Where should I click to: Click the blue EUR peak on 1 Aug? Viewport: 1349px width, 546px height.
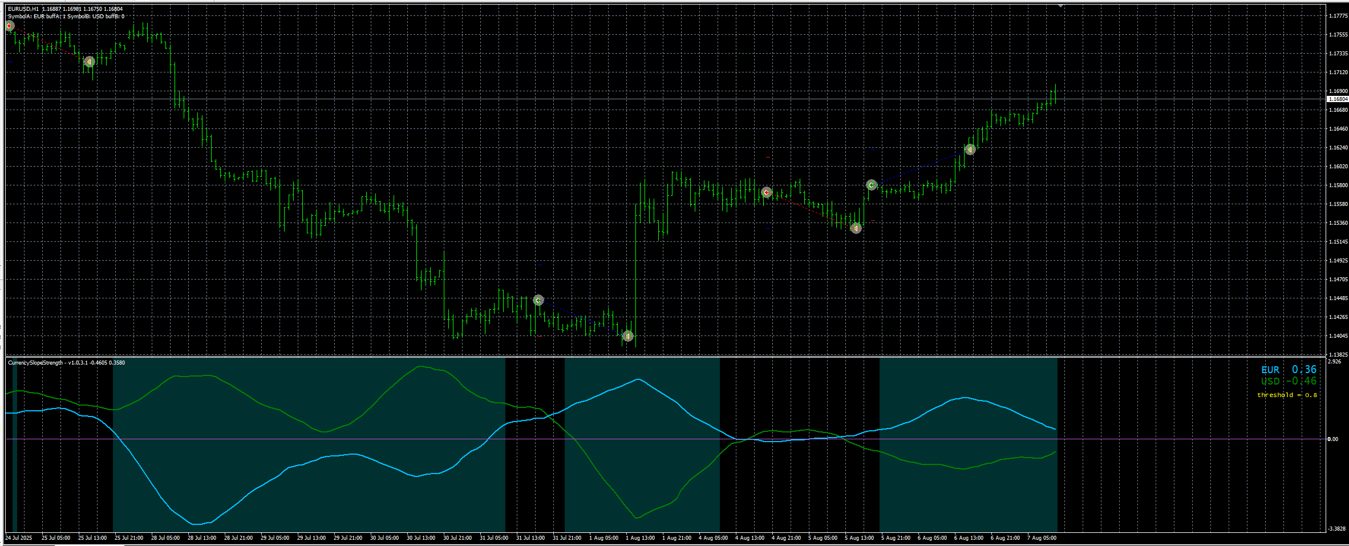point(638,379)
